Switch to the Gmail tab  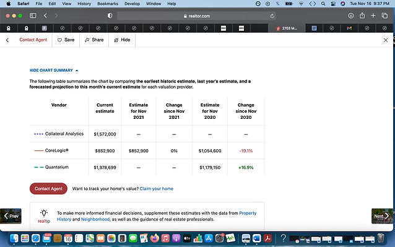(x=349, y=28)
